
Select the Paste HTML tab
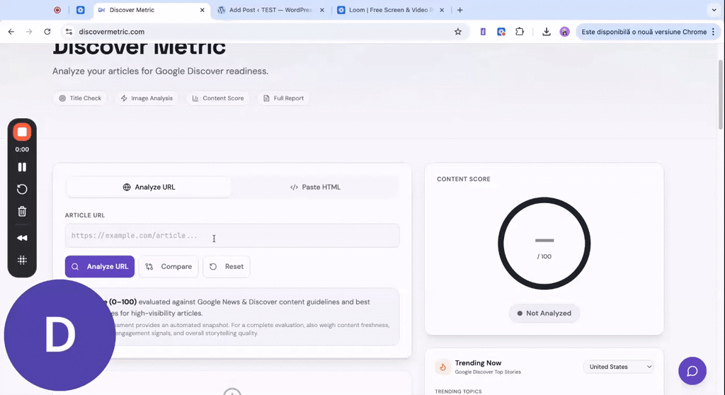[315, 187]
